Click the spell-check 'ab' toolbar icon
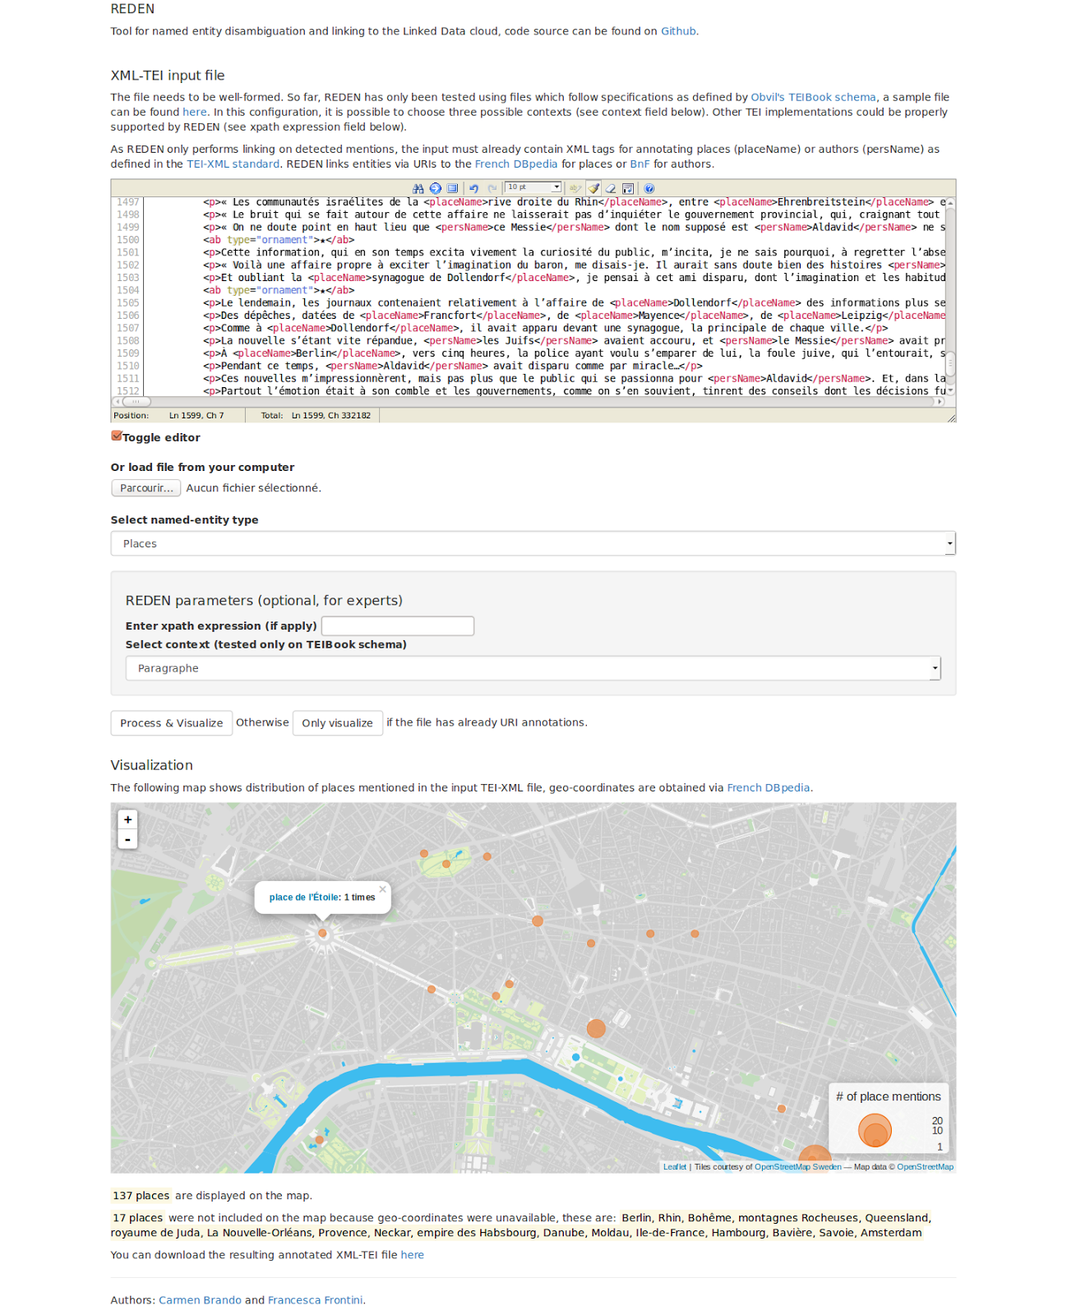 pos(575,188)
